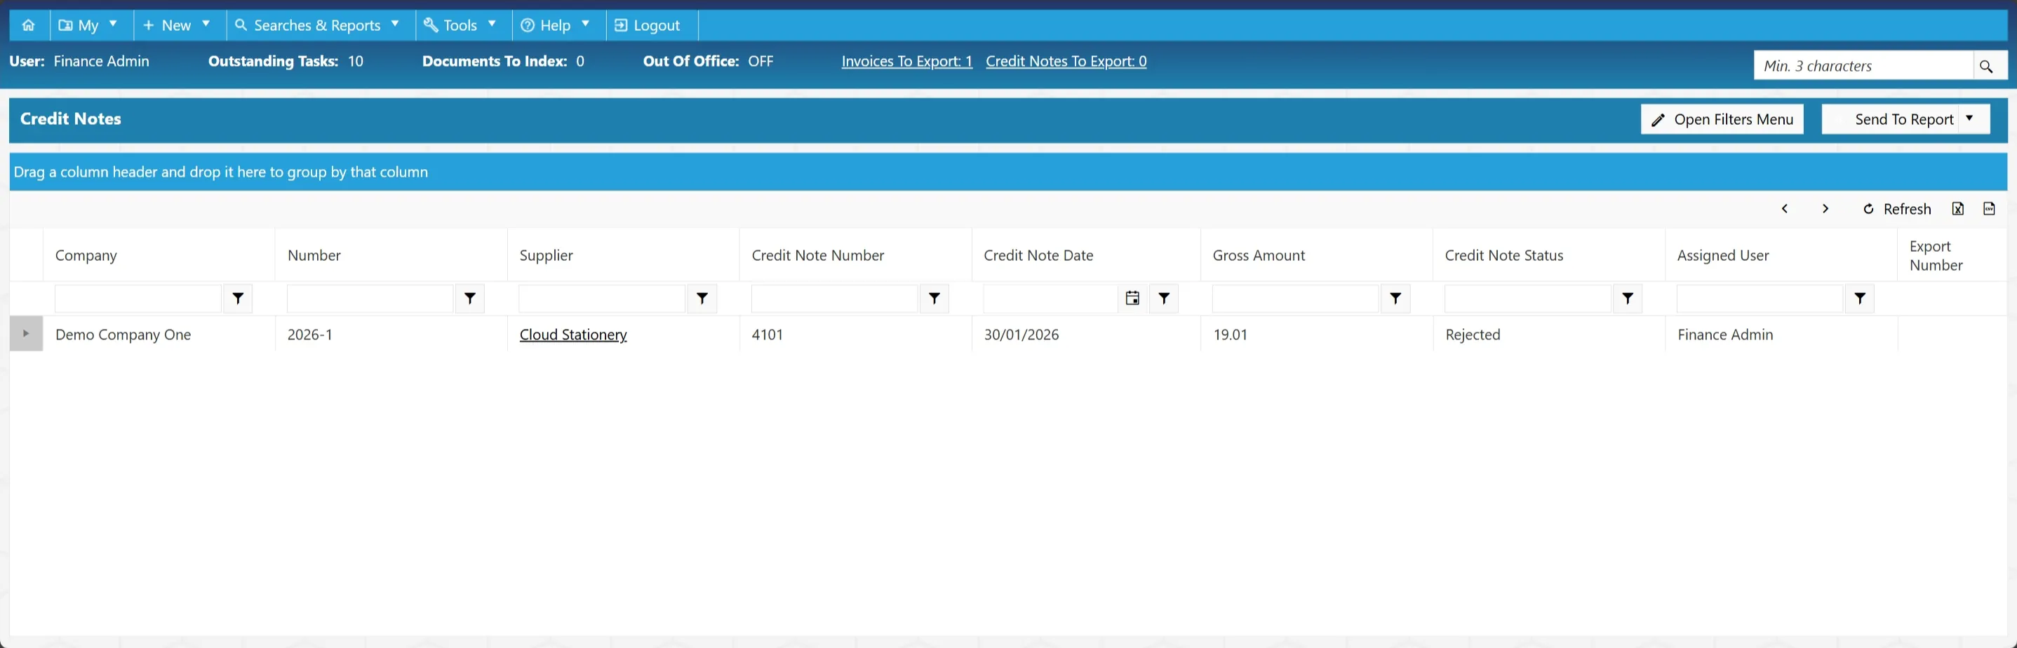The image size is (2017, 648).
Task: Sort by Export Number header
Action: point(1936,255)
